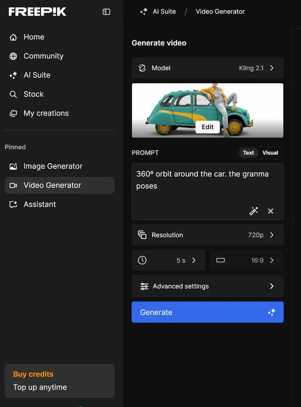Click the Resolution layers icon
The height and width of the screenshot is (407, 301).
pos(142,235)
